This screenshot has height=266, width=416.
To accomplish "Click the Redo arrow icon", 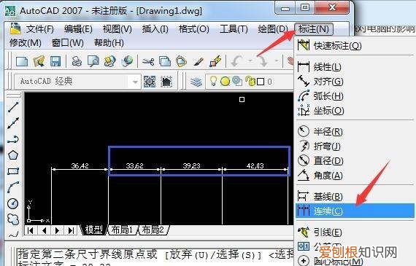I will [x=263, y=62].
